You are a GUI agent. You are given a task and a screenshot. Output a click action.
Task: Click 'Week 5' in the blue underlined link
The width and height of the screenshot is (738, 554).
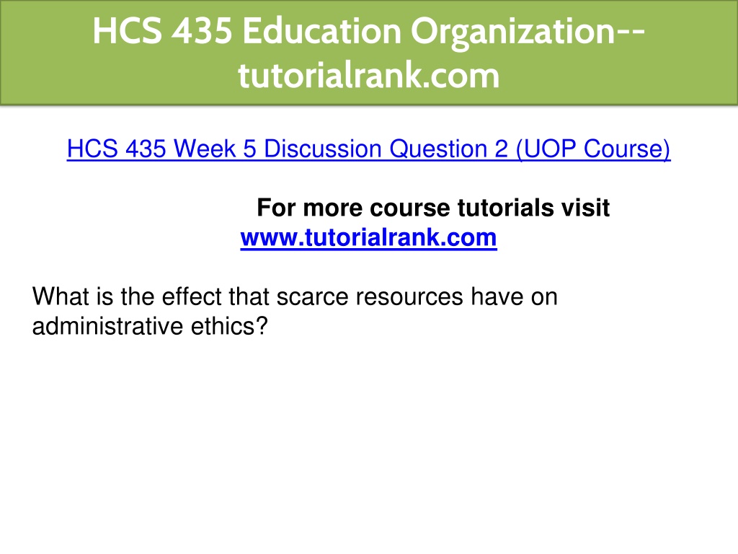[x=214, y=149]
